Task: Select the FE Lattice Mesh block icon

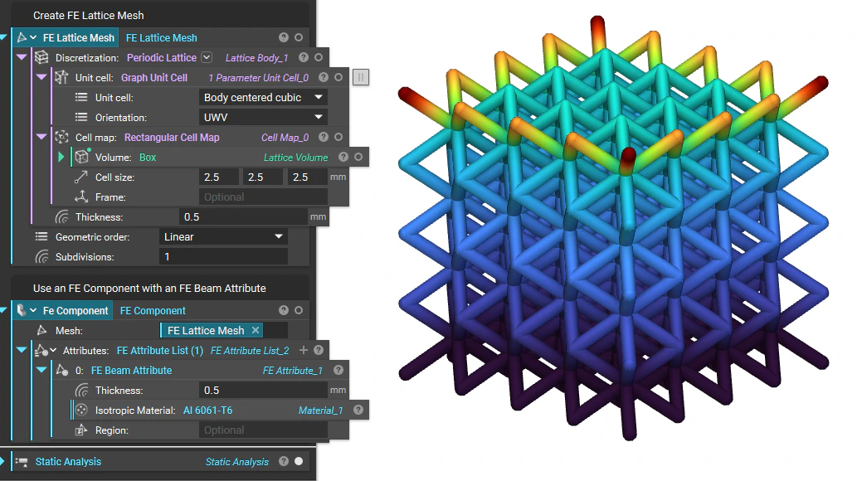Action: (x=22, y=37)
